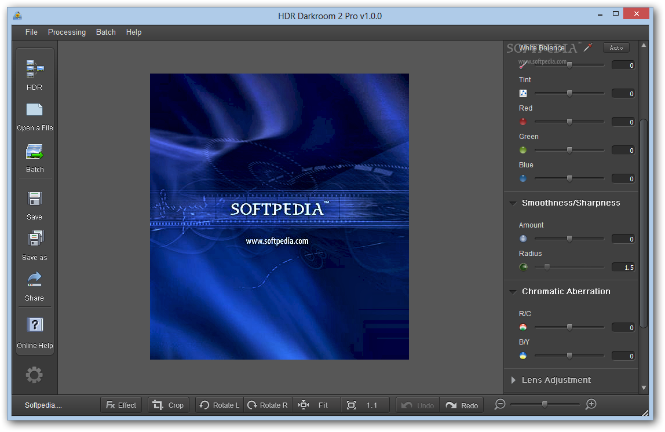The height and width of the screenshot is (432, 665).
Task: Adjust the Red slider
Action: (x=569, y=122)
